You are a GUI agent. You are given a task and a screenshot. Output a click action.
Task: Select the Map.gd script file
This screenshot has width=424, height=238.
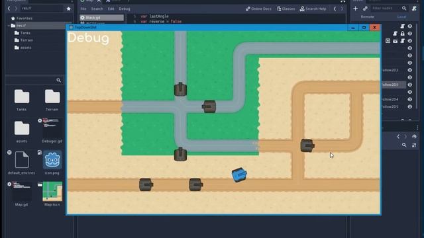[x=22, y=194]
